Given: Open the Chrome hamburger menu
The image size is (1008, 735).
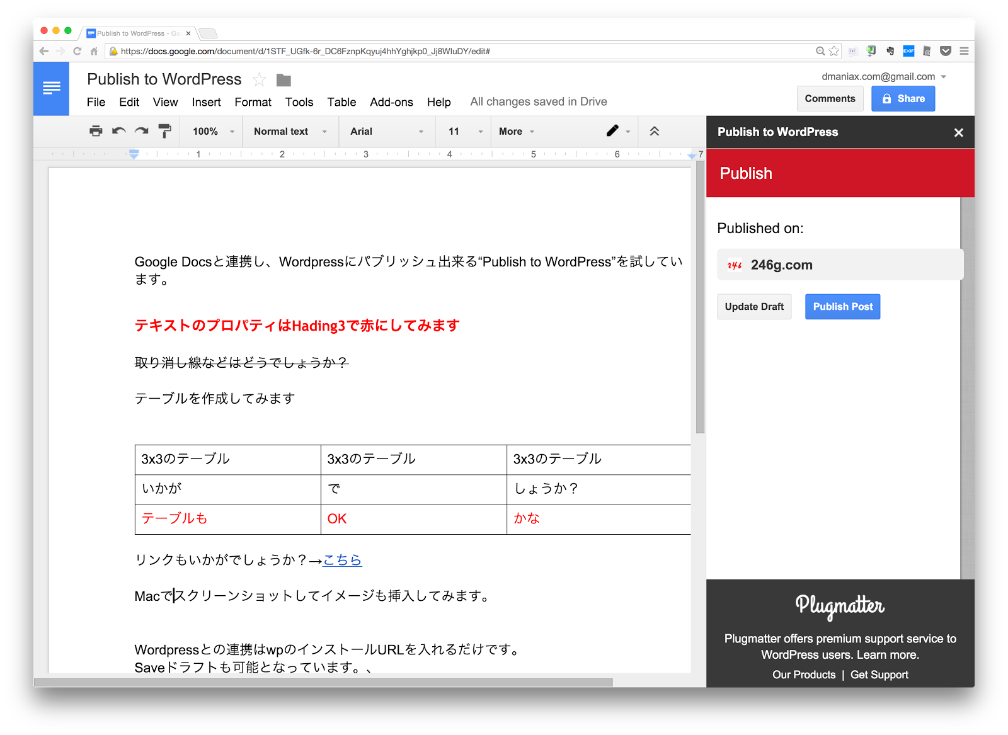Looking at the screenshot, I should pos(964,51).
